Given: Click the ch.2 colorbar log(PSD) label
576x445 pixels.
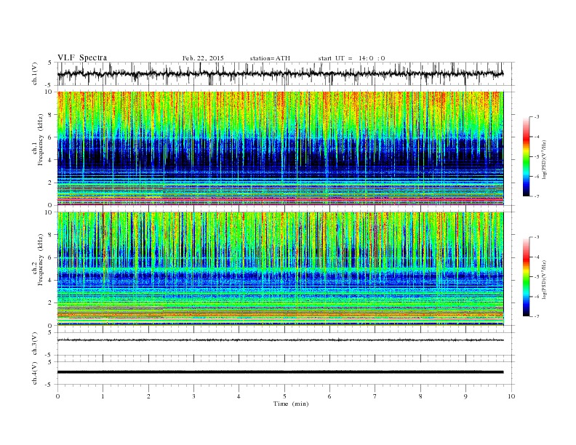Looking at the screenshot, I should point(544,279).
